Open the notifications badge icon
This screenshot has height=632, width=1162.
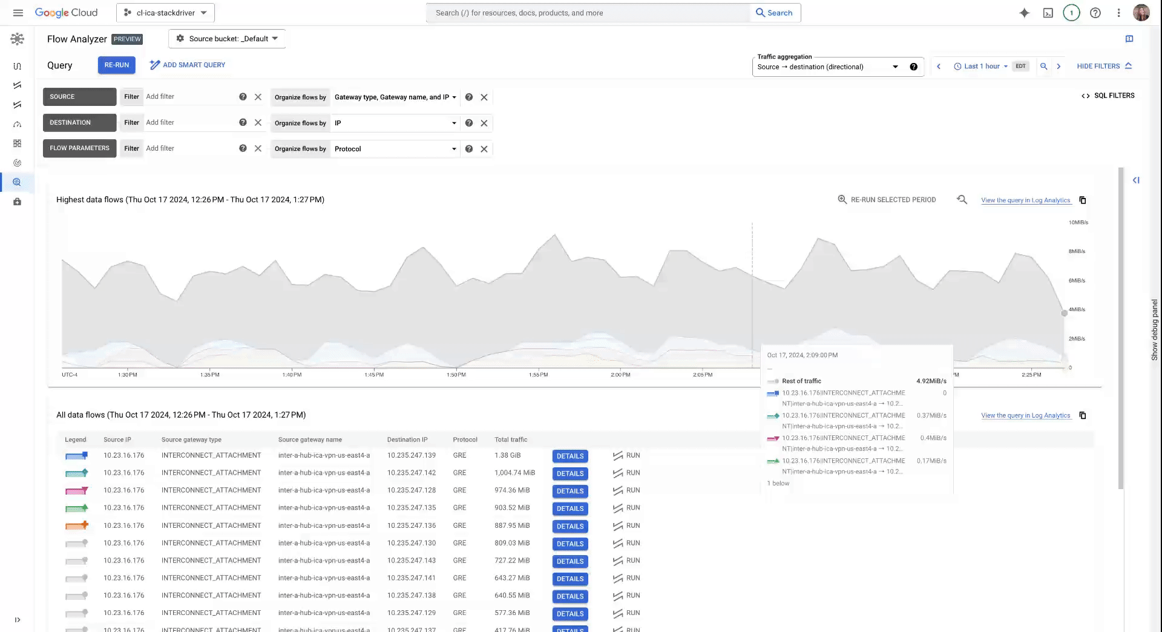[1071, 13]
